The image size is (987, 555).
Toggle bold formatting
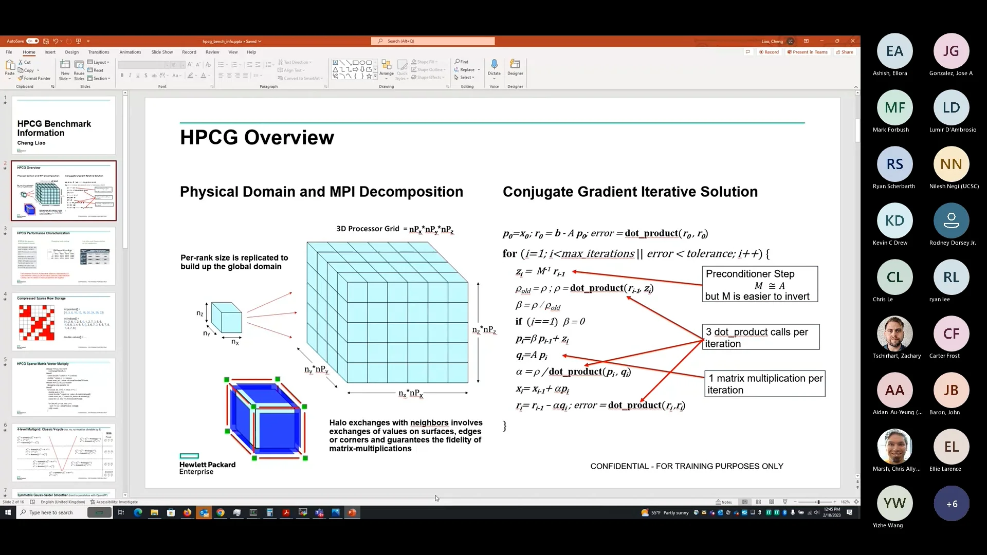click(122, 75)
